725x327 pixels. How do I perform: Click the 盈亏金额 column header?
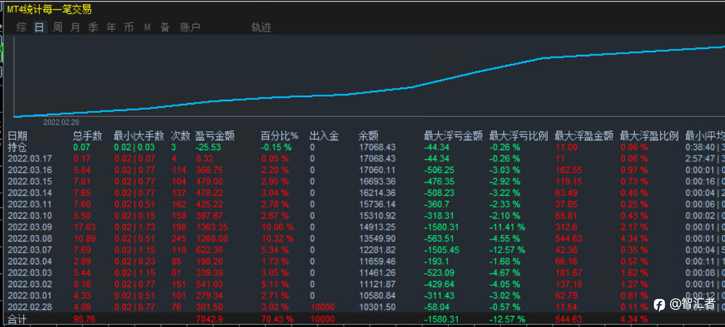215,136
